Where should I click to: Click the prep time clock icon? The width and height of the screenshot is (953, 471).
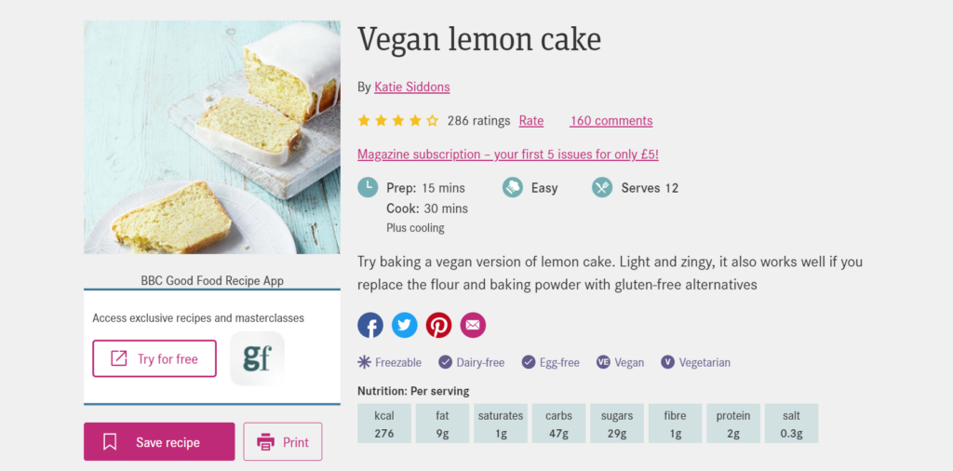368,188
